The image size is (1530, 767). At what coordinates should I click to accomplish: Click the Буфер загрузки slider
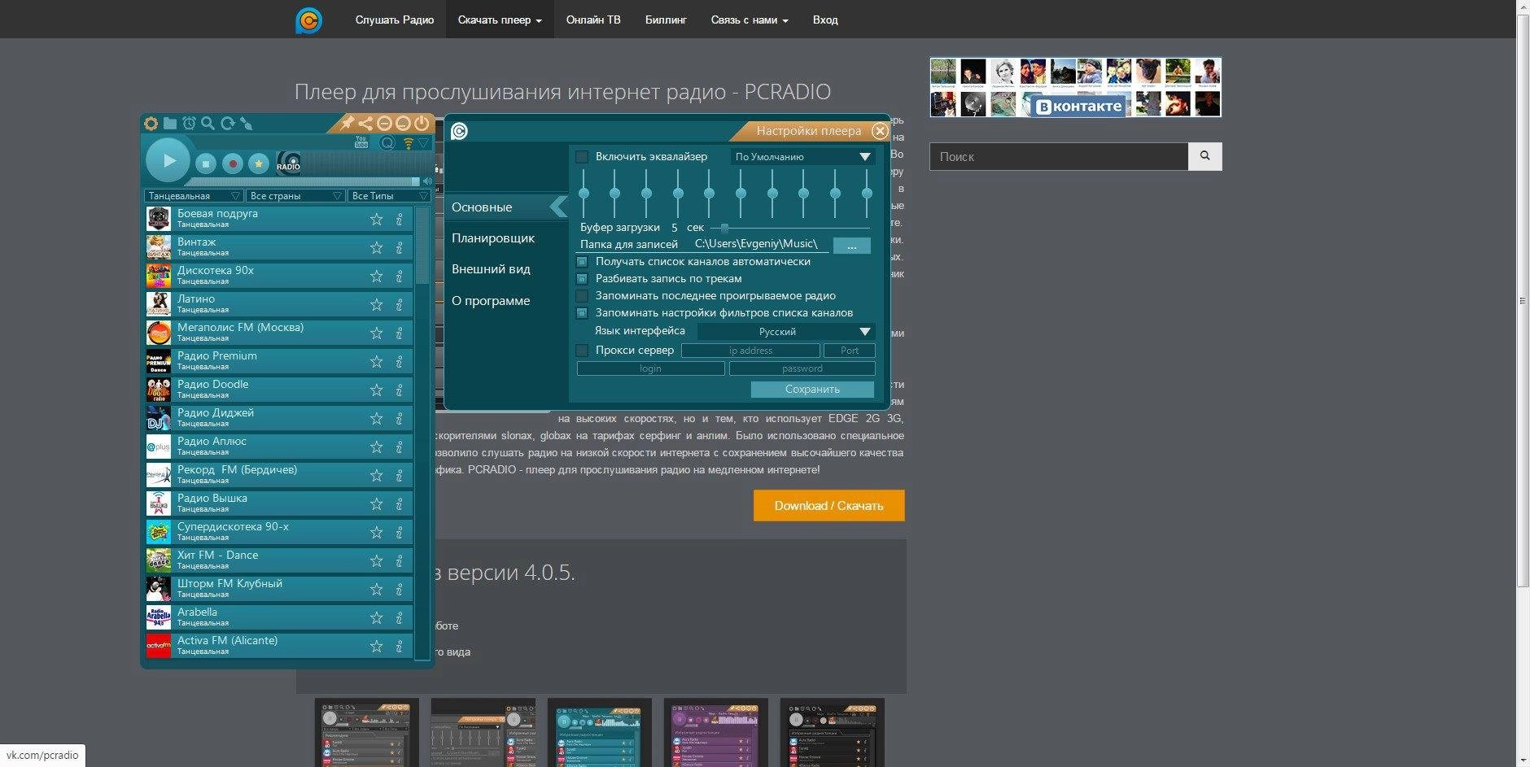click(789, 229)
